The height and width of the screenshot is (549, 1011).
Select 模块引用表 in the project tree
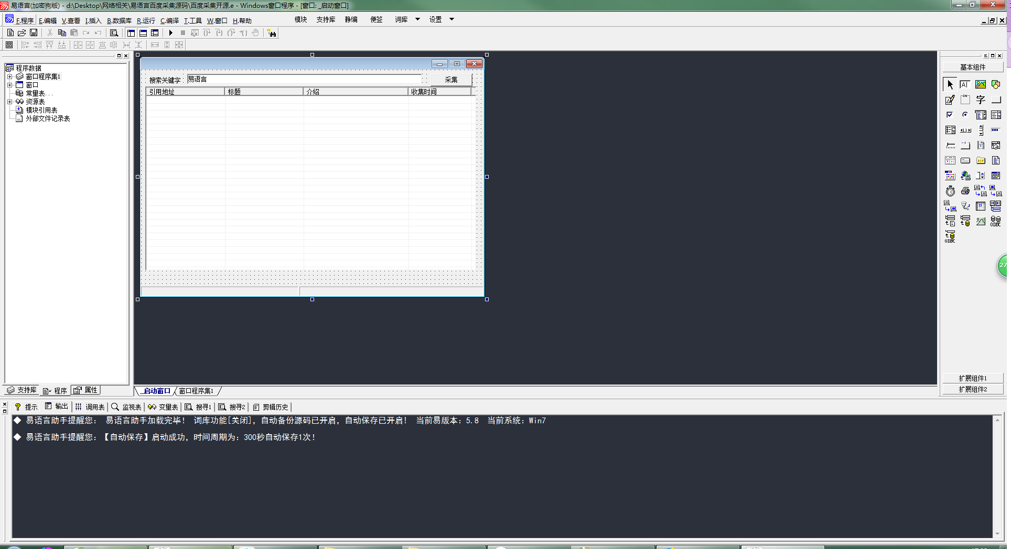pyautogui.click(x=41, y=110)
